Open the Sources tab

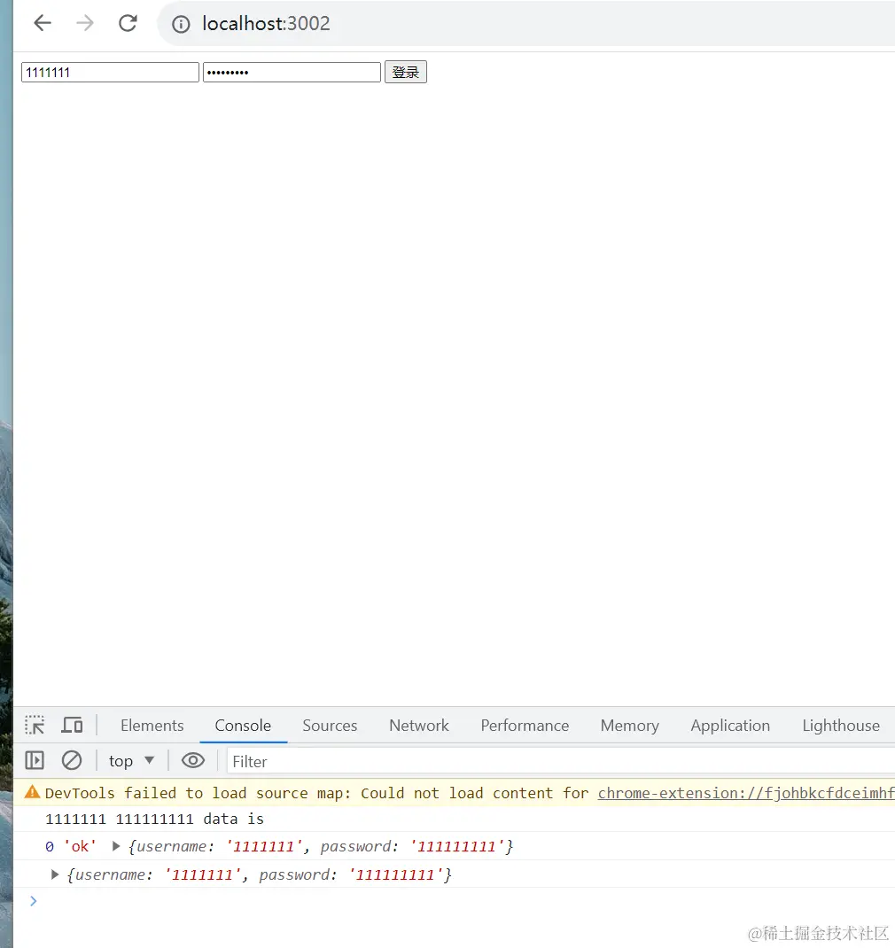330,726
